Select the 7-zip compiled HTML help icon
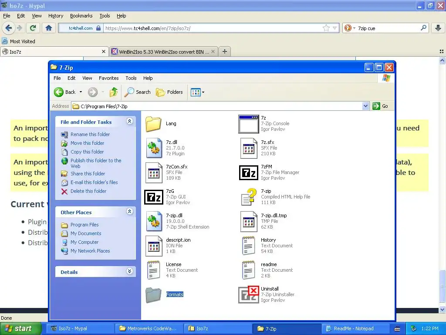 [249, 197]
